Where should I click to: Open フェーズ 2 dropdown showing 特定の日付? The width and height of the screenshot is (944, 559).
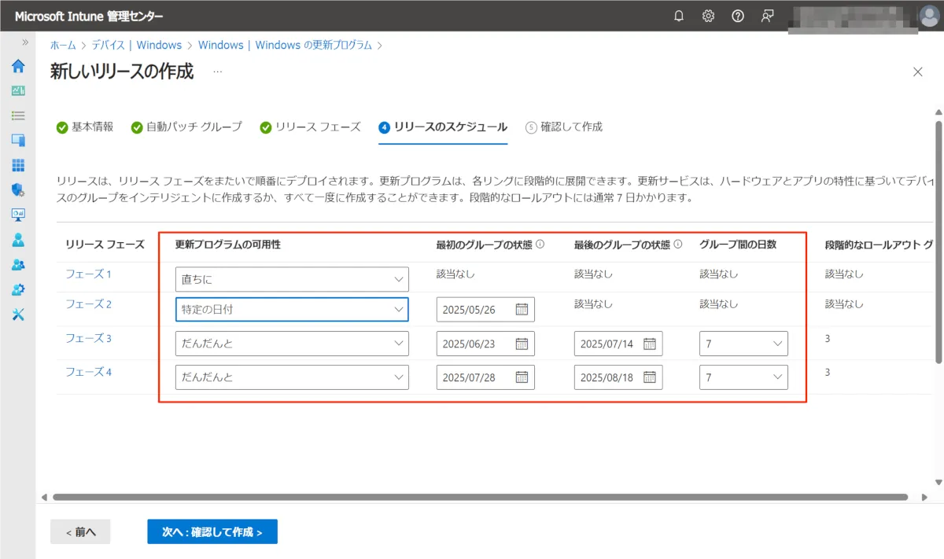pos(291,310)
